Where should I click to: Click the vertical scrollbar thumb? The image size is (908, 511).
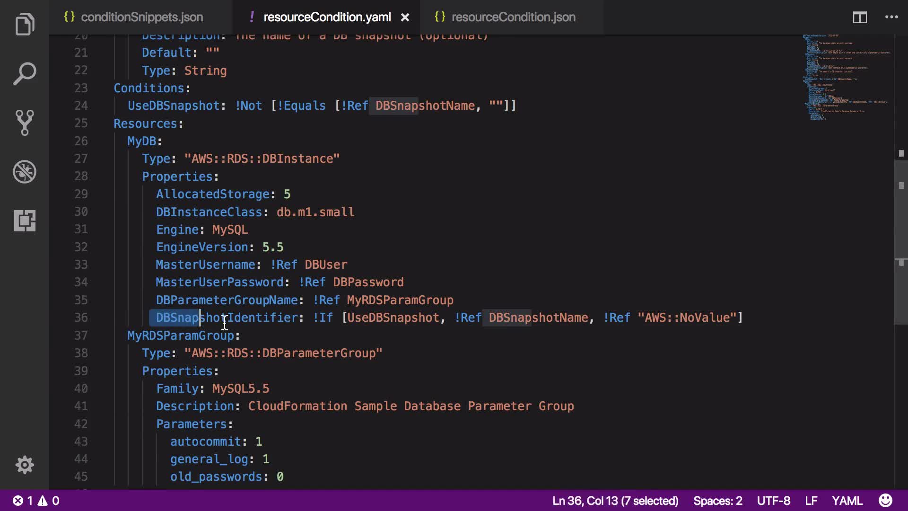pyautogui.click(x=900, y=241)
